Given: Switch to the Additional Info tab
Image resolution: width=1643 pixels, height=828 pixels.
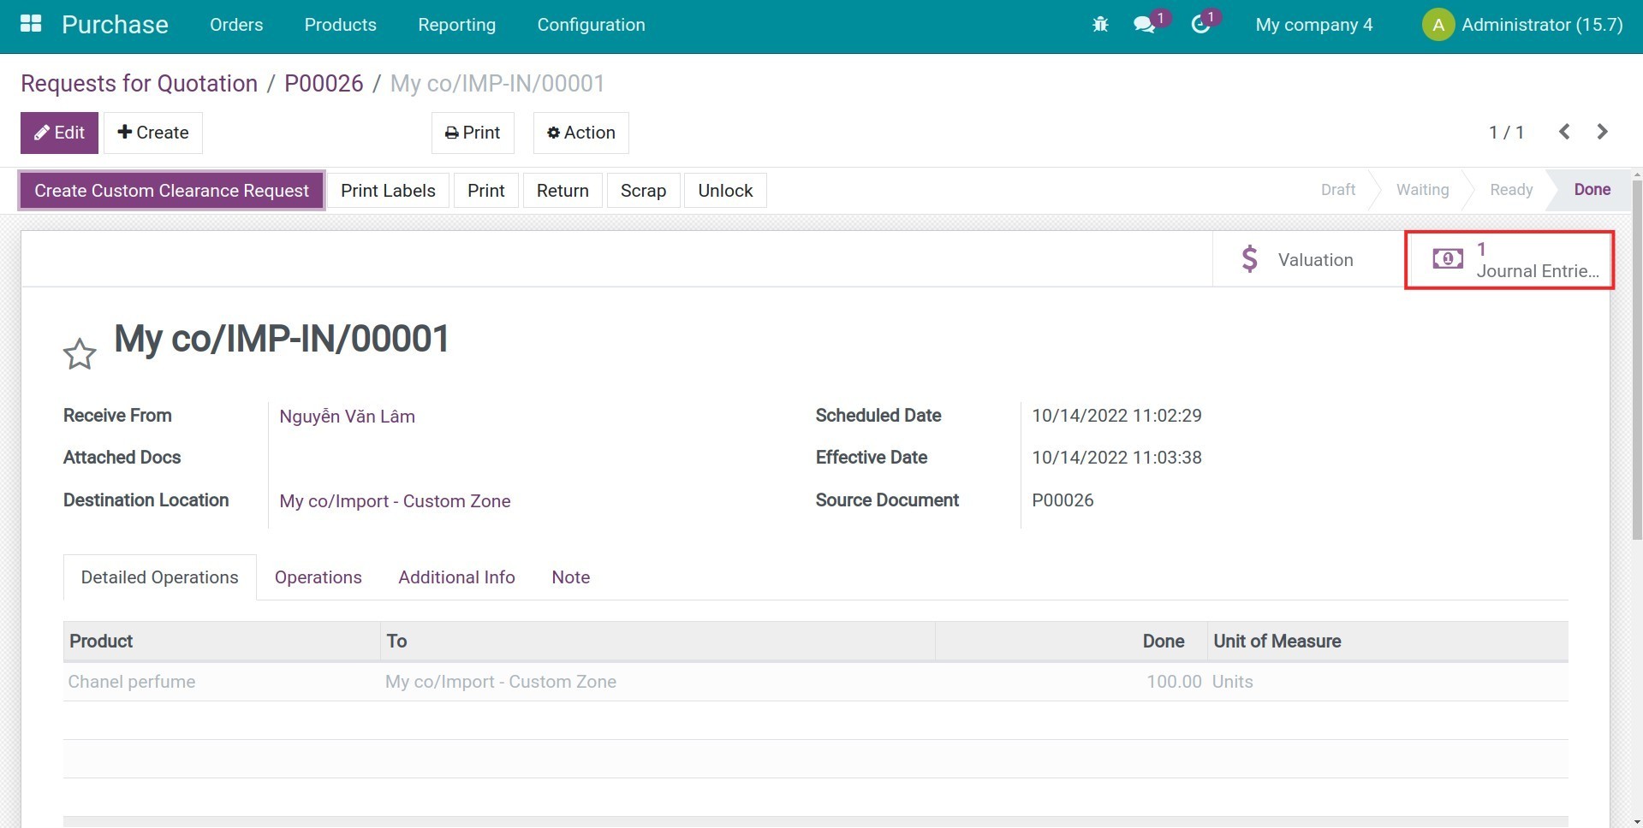Looking at the screenshot, I should pyautogui.click(x=456, y=577).
